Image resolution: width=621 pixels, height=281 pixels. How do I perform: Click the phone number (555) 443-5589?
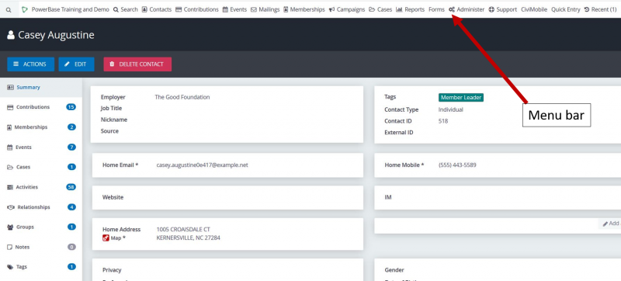(x=457, y=165)
